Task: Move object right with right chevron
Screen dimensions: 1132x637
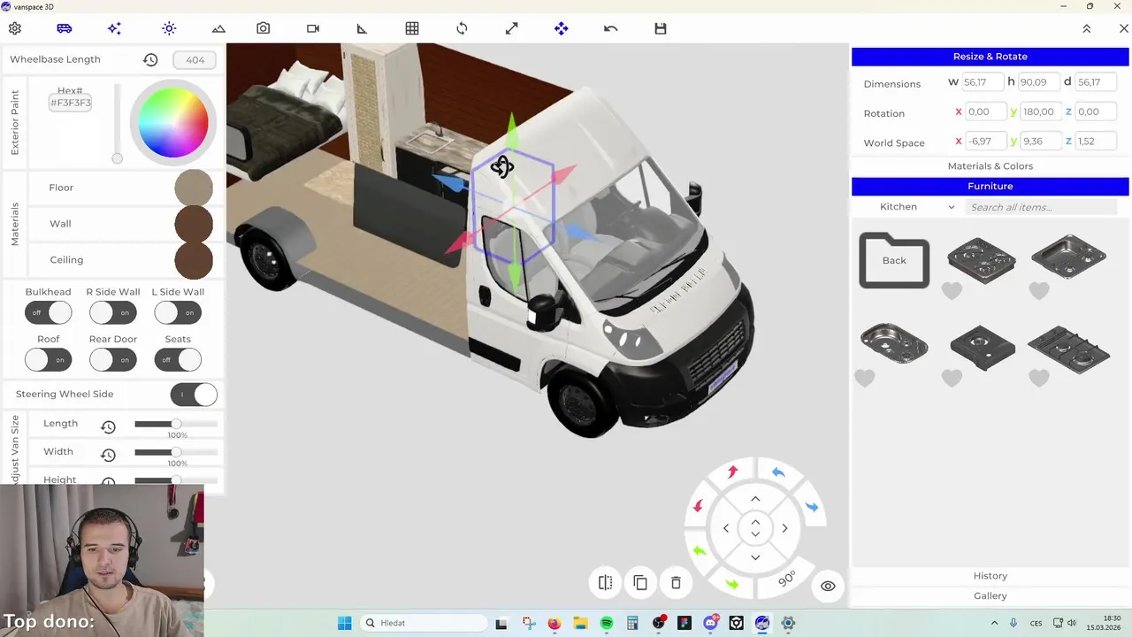Action: pos(784,528)
